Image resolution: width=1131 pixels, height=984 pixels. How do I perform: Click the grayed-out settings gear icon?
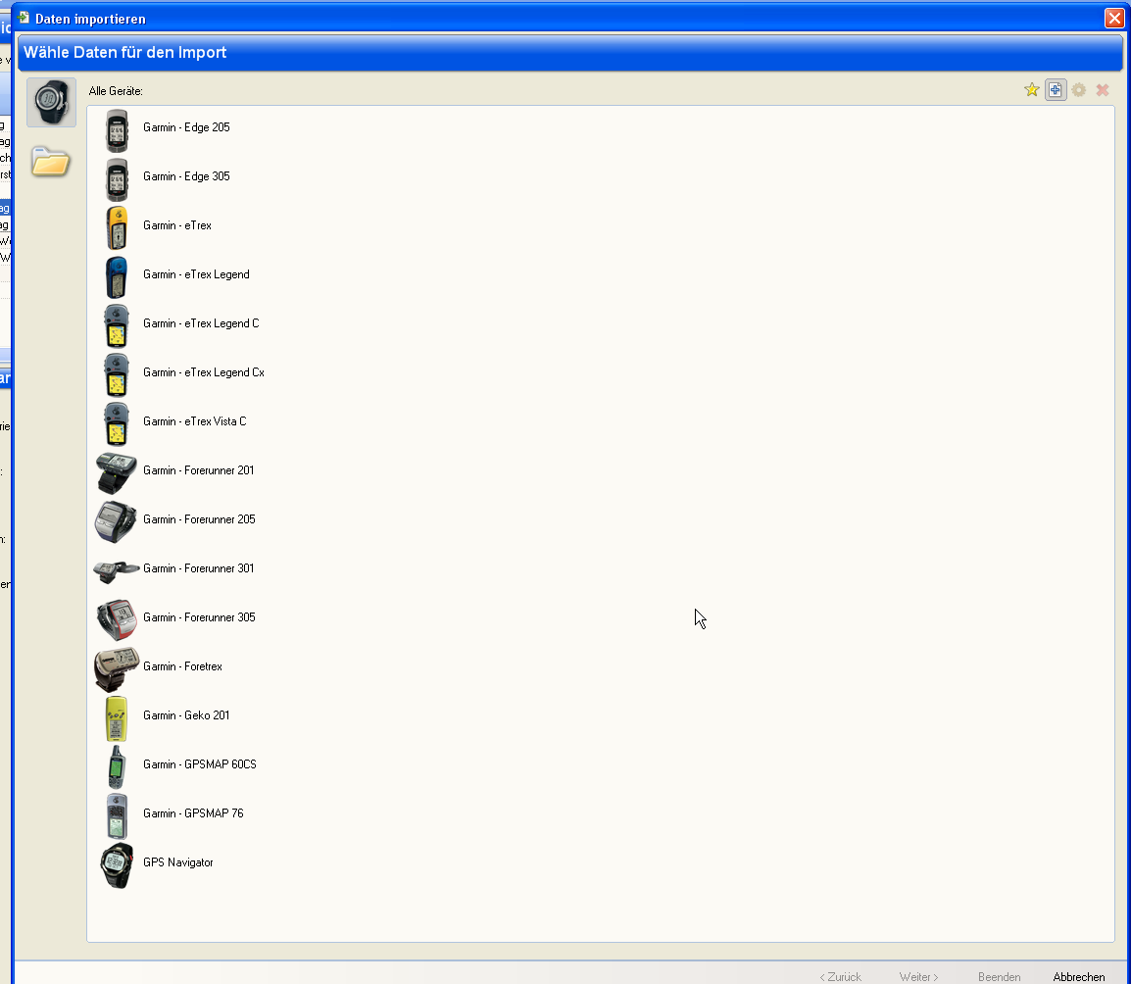[1078, 90]
